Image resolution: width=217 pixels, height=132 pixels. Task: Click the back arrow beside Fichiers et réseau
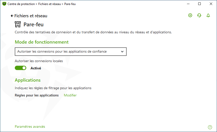[x=12, y=16]
